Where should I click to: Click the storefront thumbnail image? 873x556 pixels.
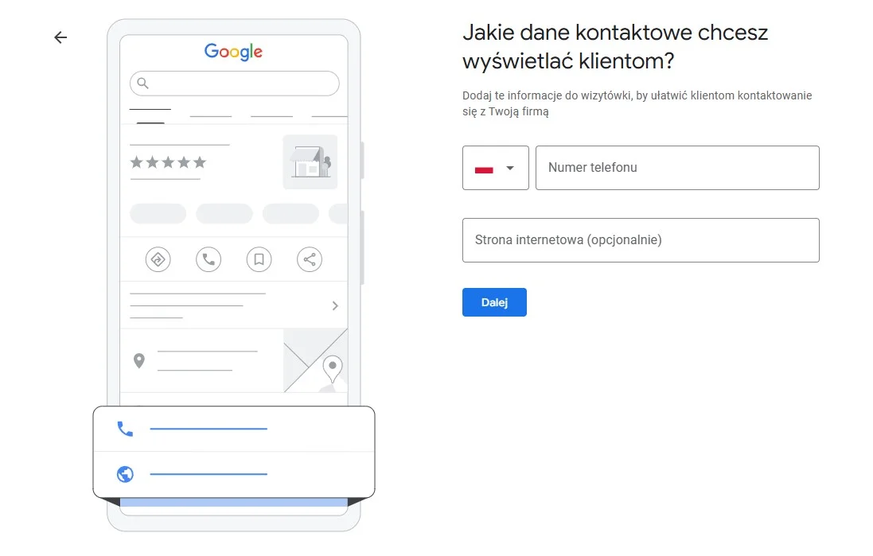click(310, 162)
